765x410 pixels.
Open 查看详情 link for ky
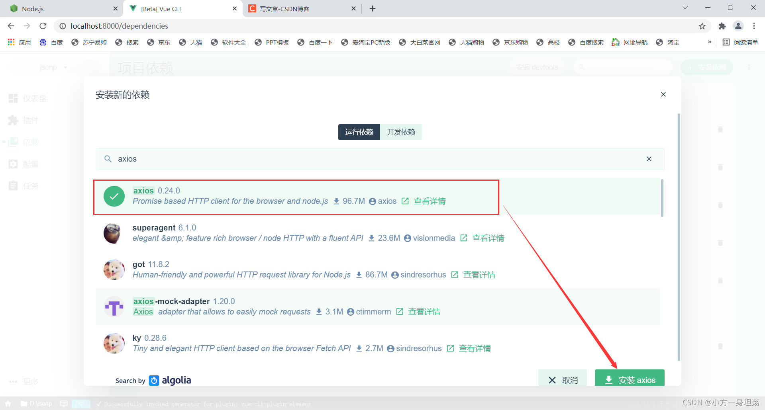pyautogui.click(x=475, y=348)
